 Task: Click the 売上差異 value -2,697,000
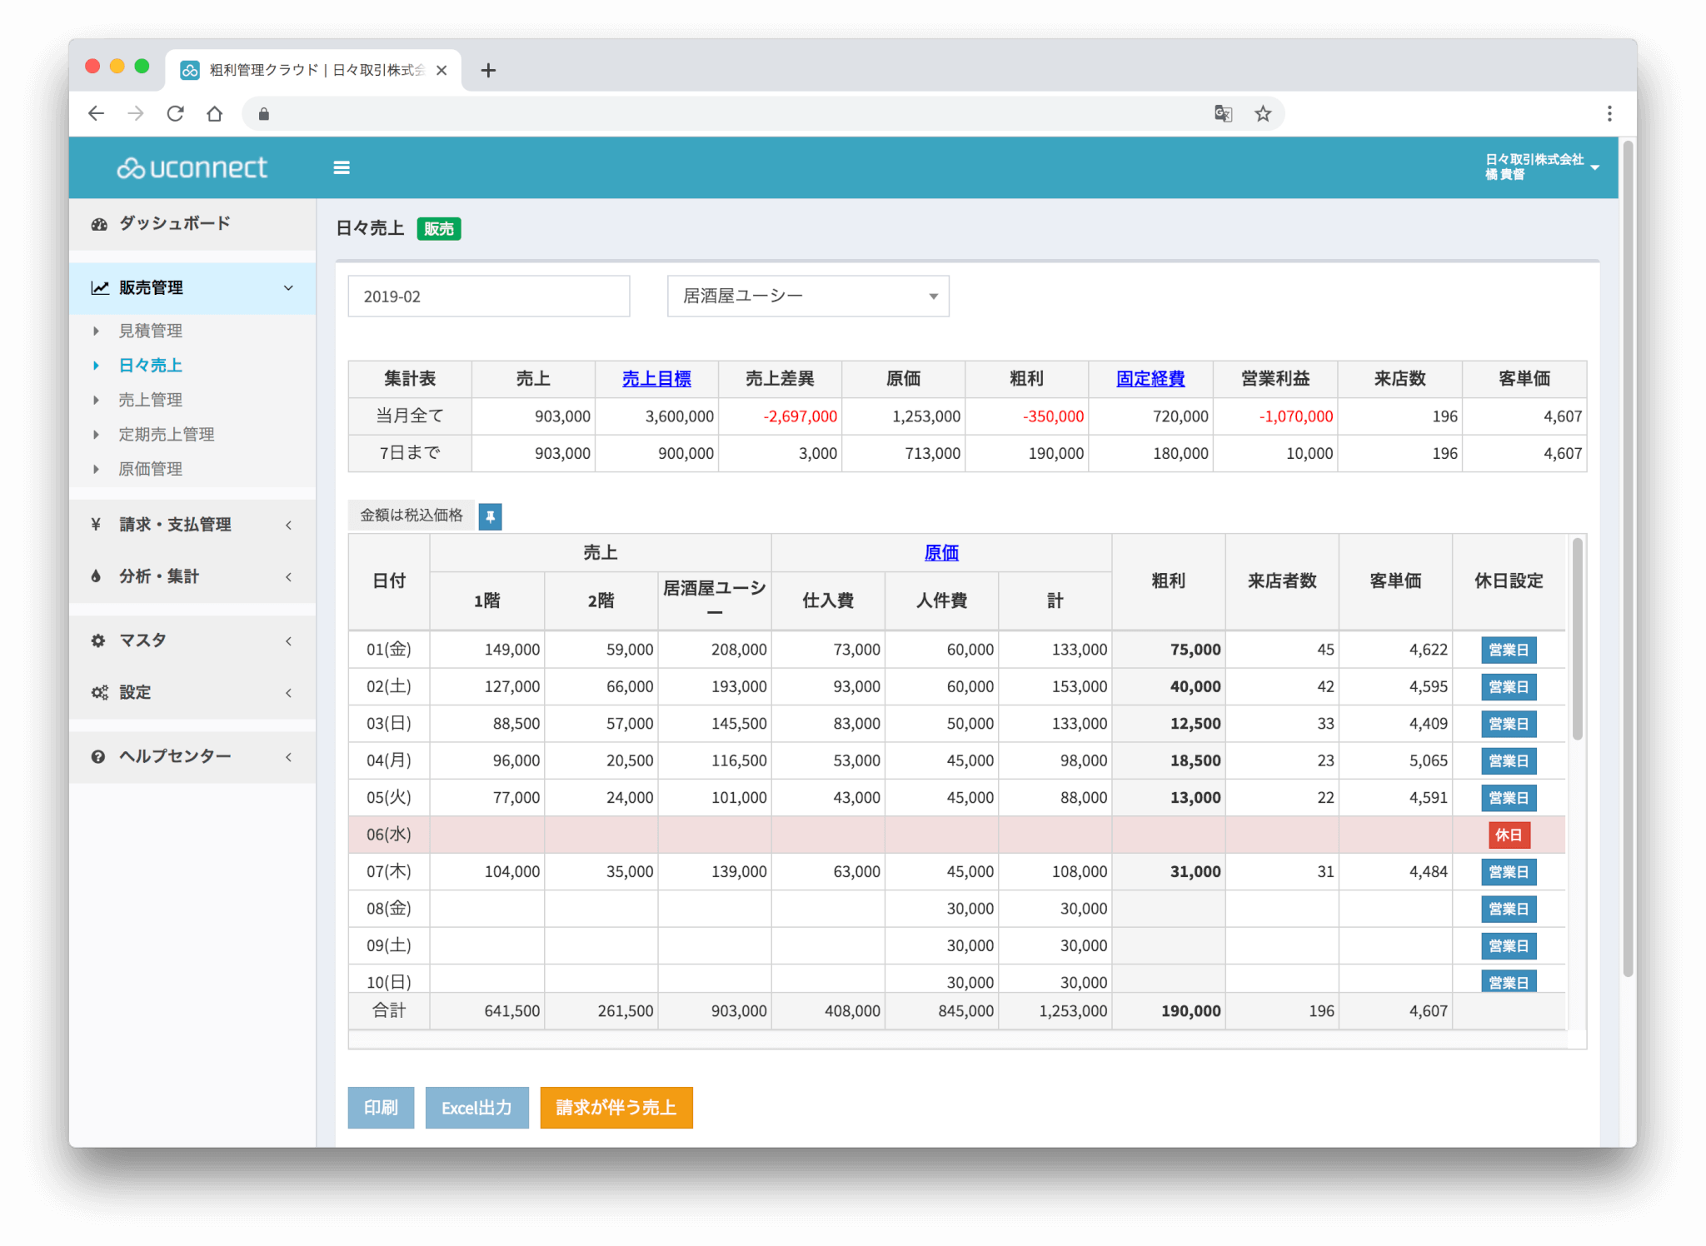click(800, 416)
